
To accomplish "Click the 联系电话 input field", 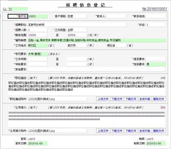I will (x=156, y=16).
